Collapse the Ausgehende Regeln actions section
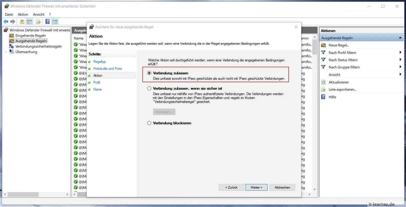 [x=400, y=38]
